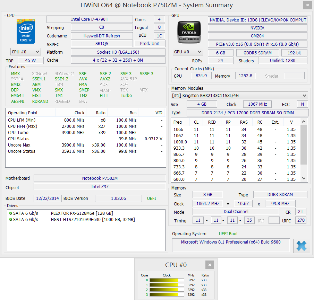
Task: Click the AES-NI feature label
Action: 18,102
